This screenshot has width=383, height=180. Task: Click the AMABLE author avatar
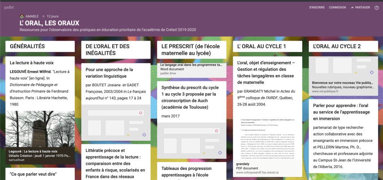[22, 16]
